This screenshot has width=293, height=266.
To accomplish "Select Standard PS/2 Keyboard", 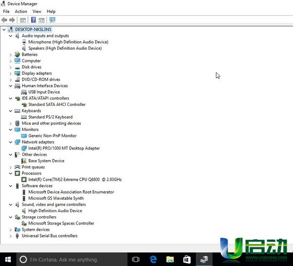I will 50,117.
